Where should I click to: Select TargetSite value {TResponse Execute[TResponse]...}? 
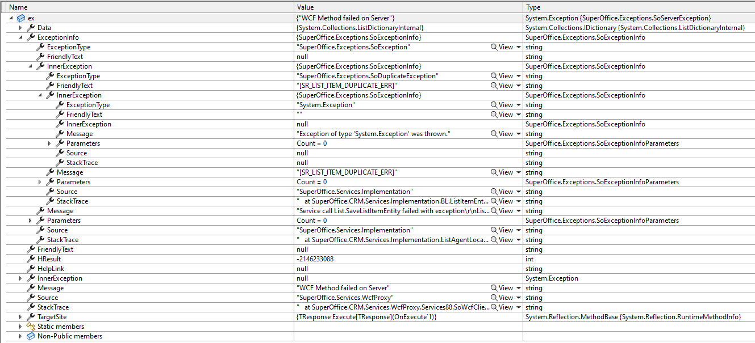point(366,317)
